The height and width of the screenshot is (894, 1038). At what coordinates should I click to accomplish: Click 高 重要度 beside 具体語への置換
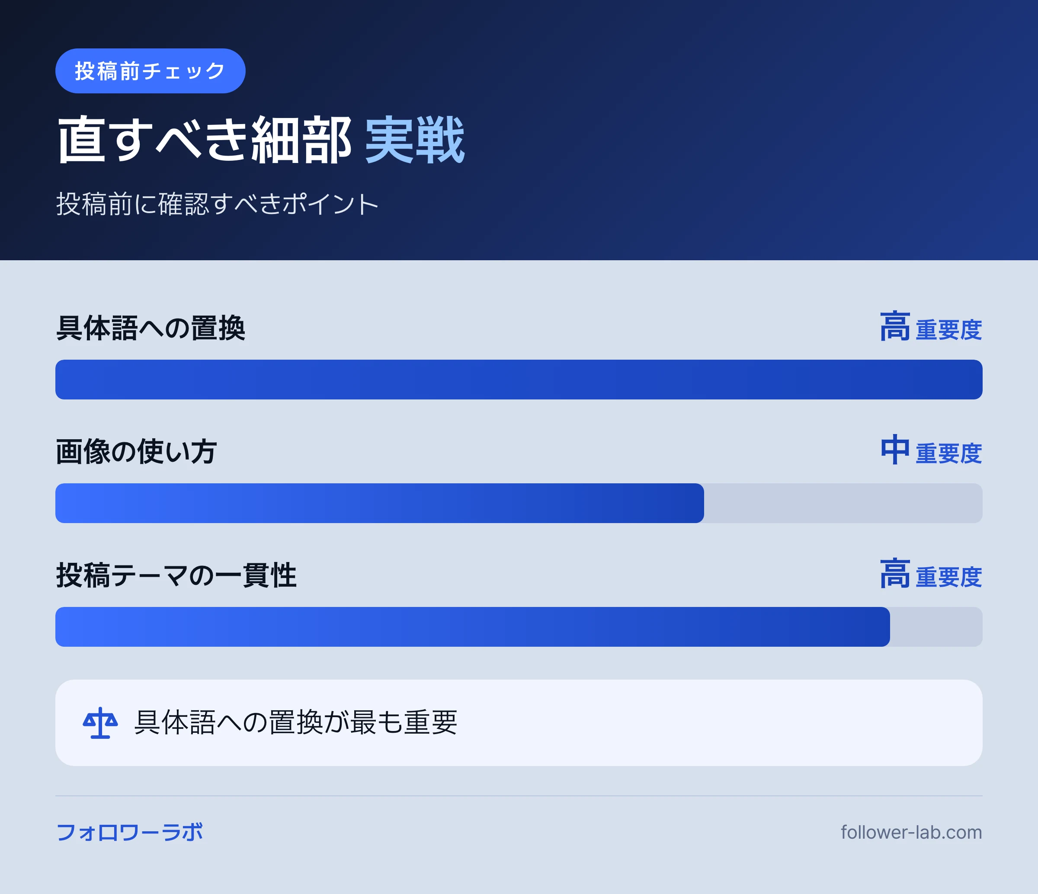point(931,327)
